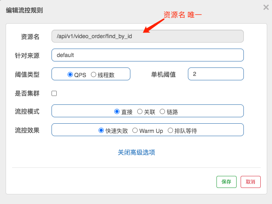Select the QPS threshold type radio
272x204 pixels.
70,75
